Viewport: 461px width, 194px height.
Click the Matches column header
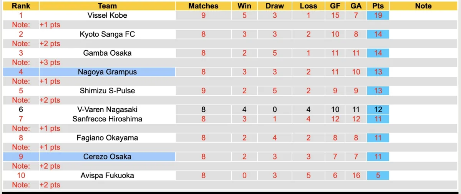coord(203,6)
